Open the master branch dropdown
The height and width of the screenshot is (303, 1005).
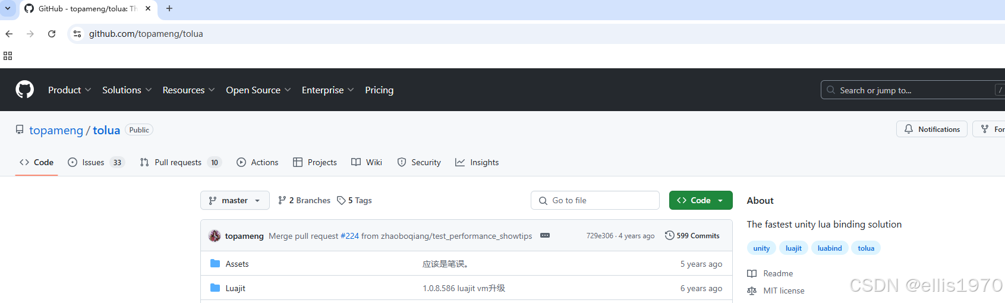coord(235,200)
